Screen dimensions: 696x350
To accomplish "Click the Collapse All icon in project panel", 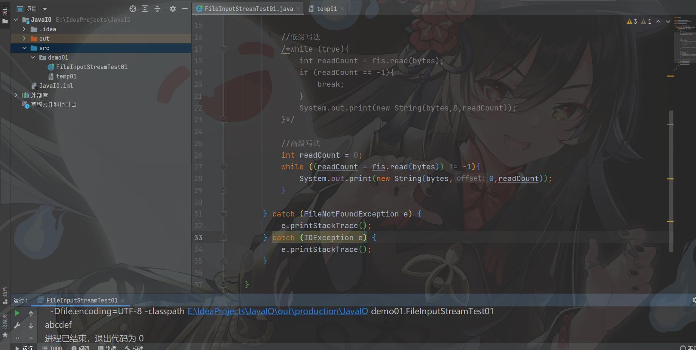I will tap(157, 9).
